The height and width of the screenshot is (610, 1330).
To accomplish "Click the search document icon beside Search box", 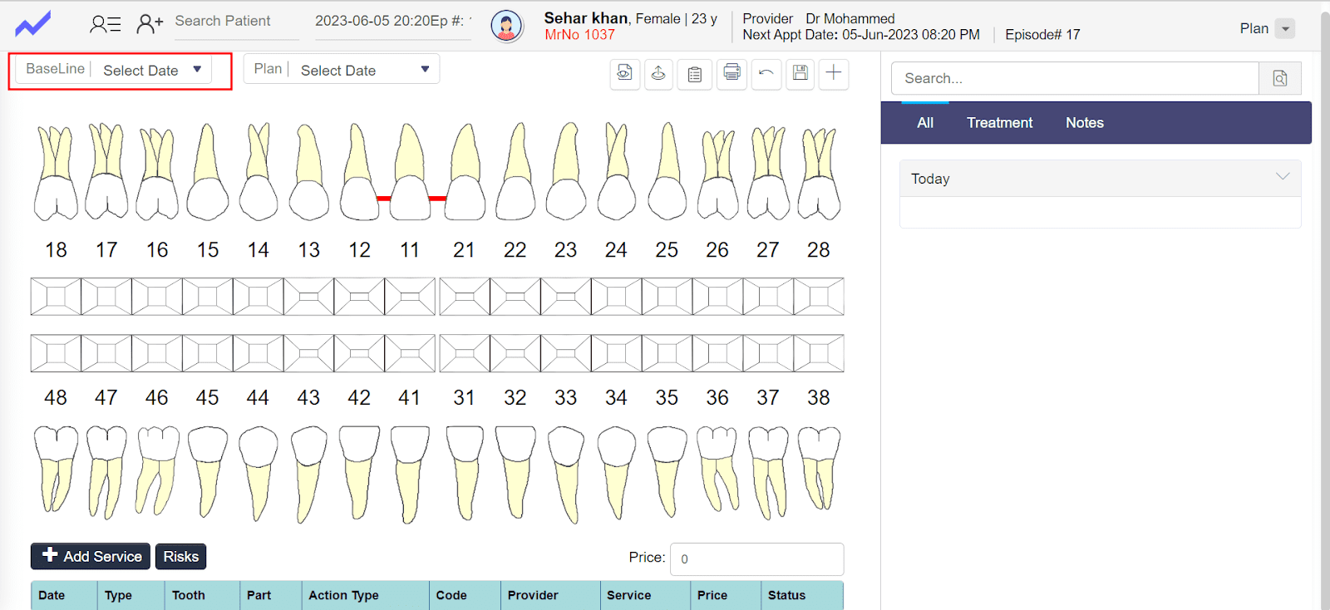I will click(1280, 78).
